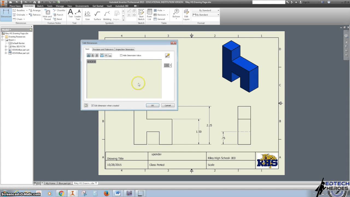
Task: Click the Arrange dimensions tool
Action: pos(35,10)
